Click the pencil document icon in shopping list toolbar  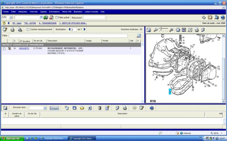coord(141,108)
